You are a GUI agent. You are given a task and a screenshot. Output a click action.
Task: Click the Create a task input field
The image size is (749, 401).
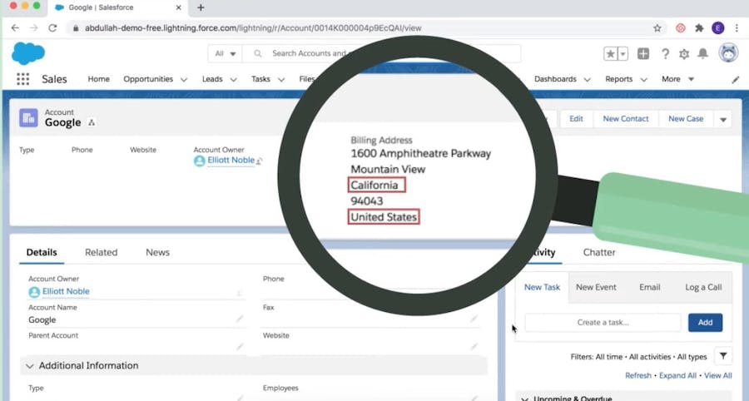pyautogui.click(x=603, y=322)
